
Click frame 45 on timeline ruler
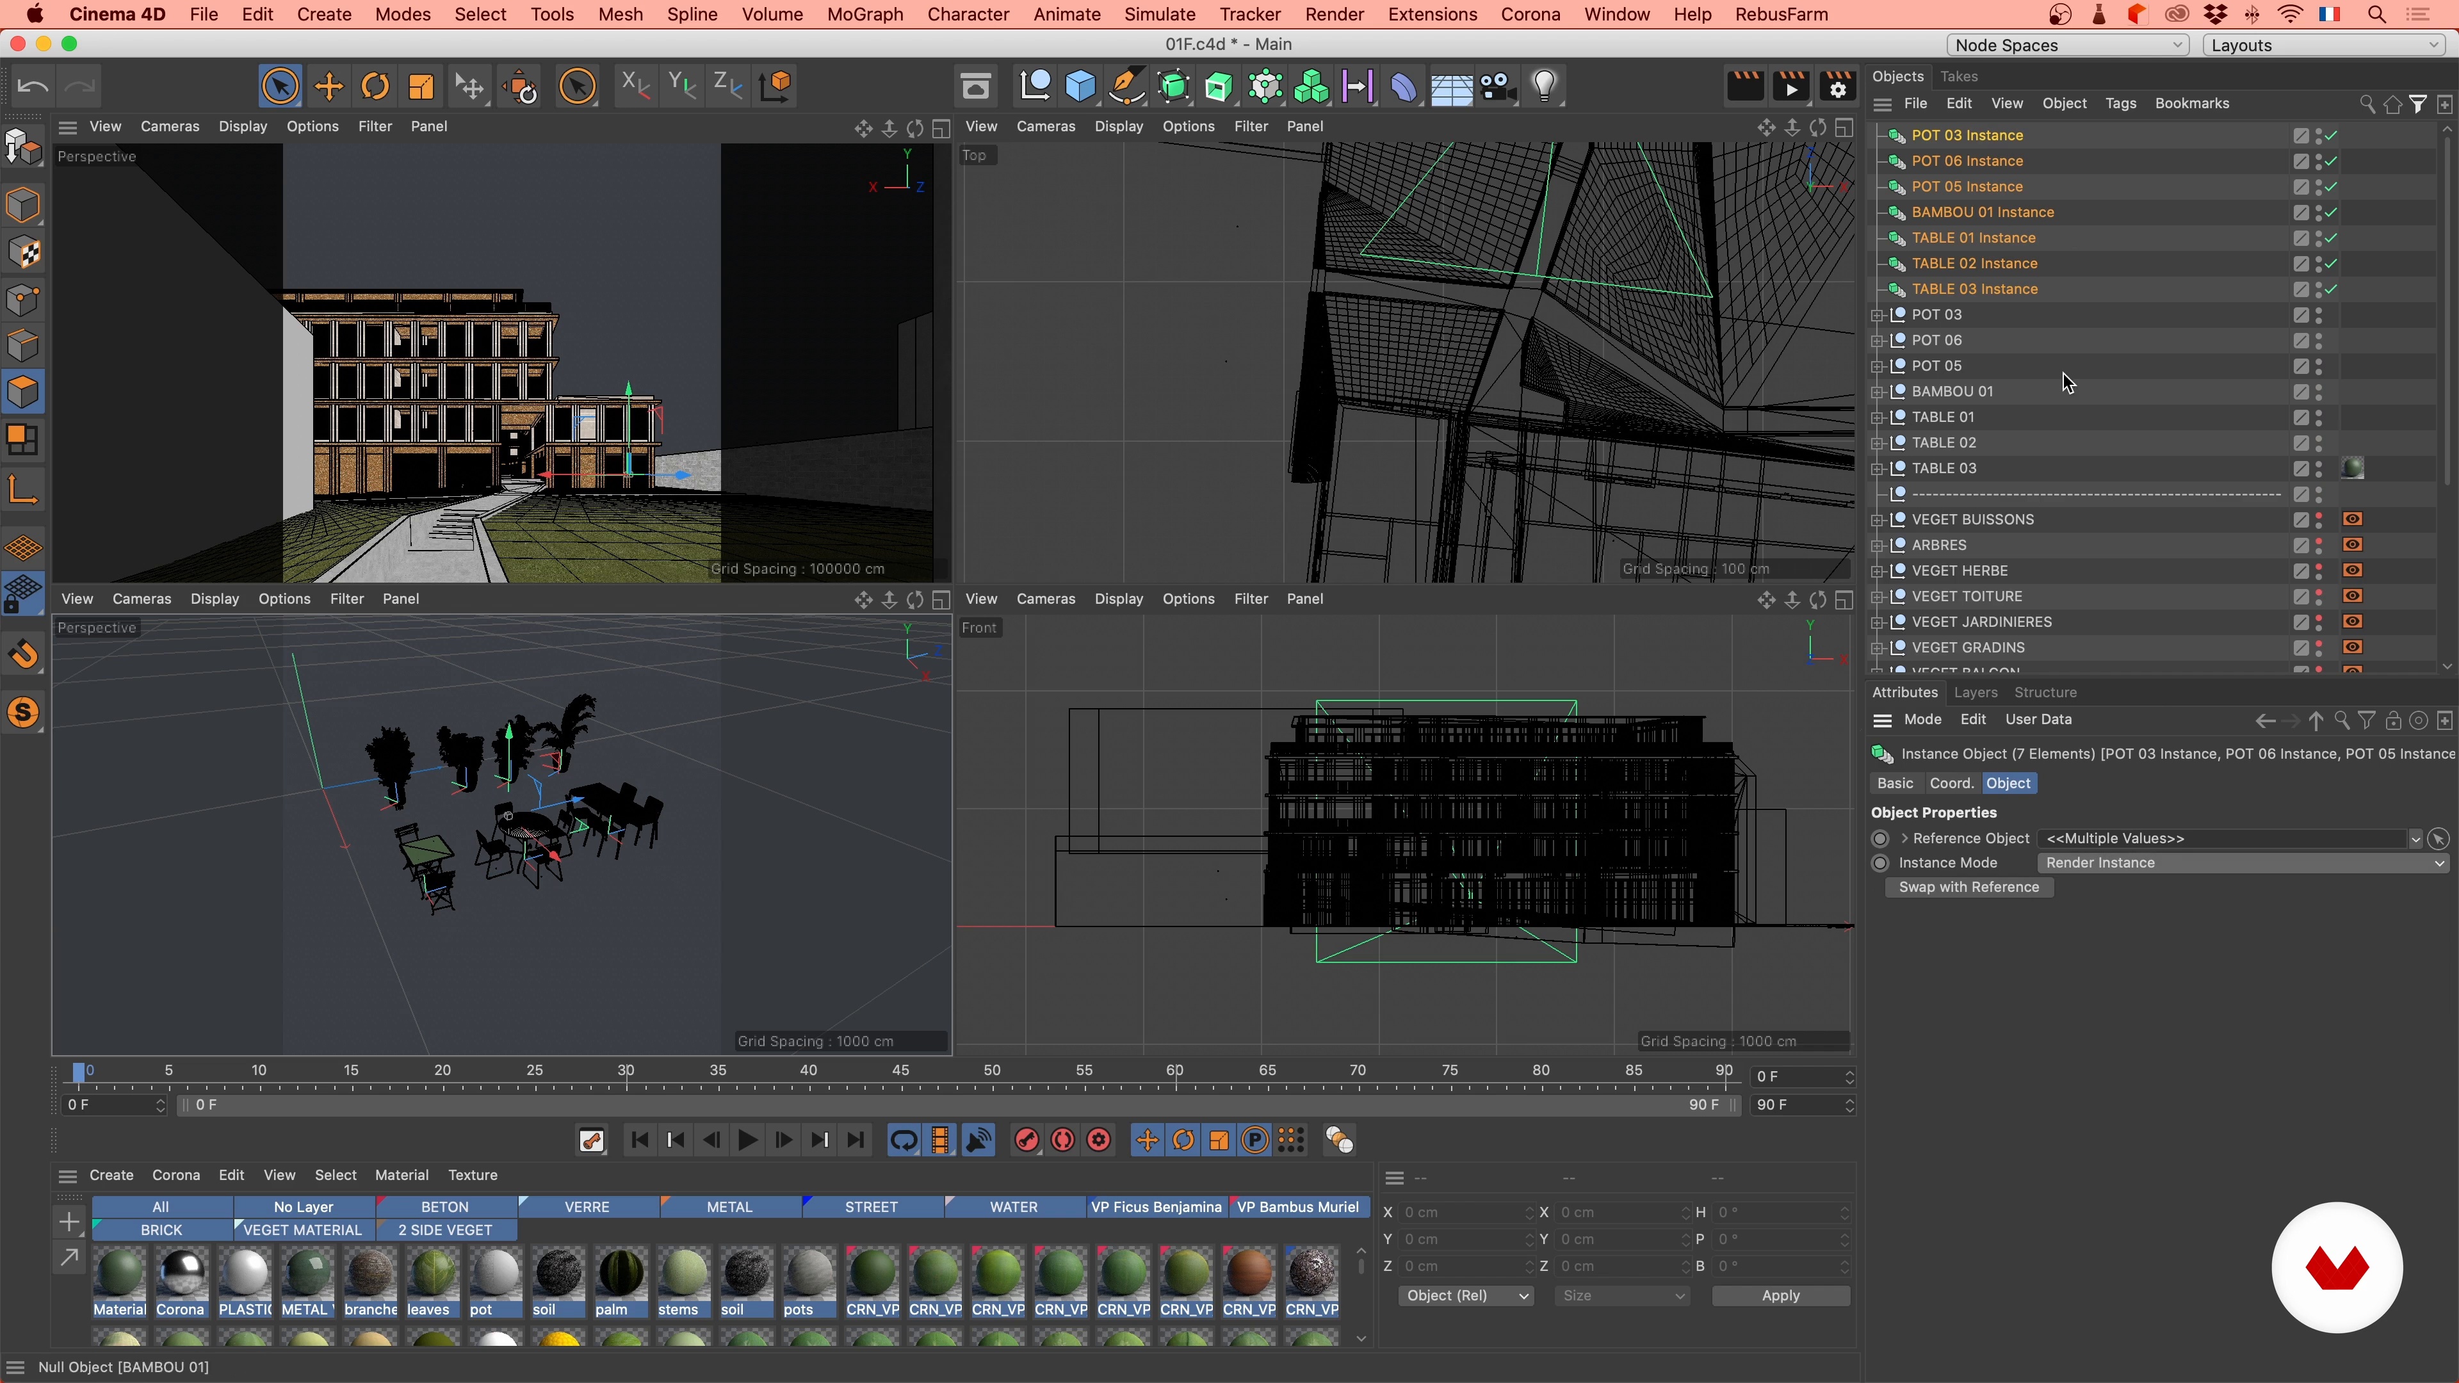tap(900, 1071)
